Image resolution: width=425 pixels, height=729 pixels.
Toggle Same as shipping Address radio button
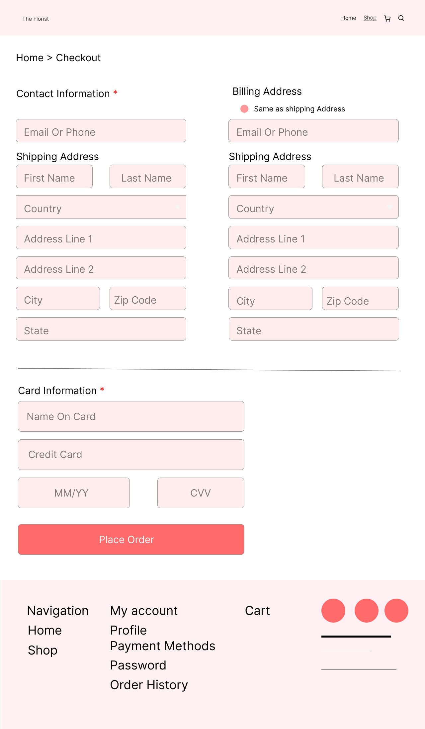tap(244, 109)
